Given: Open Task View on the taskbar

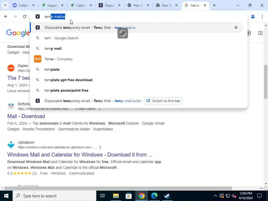Looking at the screenshot, I should pos(103,196).
